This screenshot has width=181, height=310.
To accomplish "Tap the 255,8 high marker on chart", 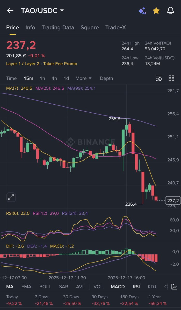I will [114, 119].
